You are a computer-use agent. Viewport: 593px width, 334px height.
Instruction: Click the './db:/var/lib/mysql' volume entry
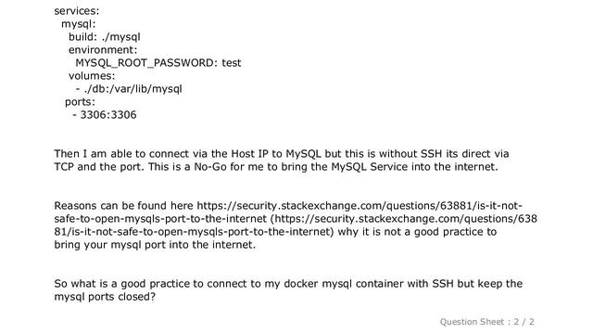(132, 89)
